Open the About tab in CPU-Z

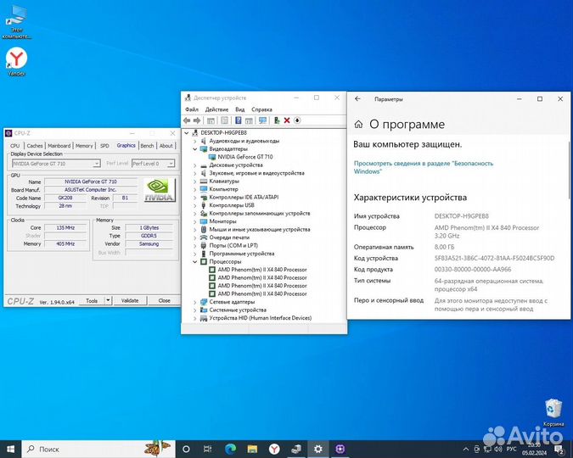coord(166,146)
